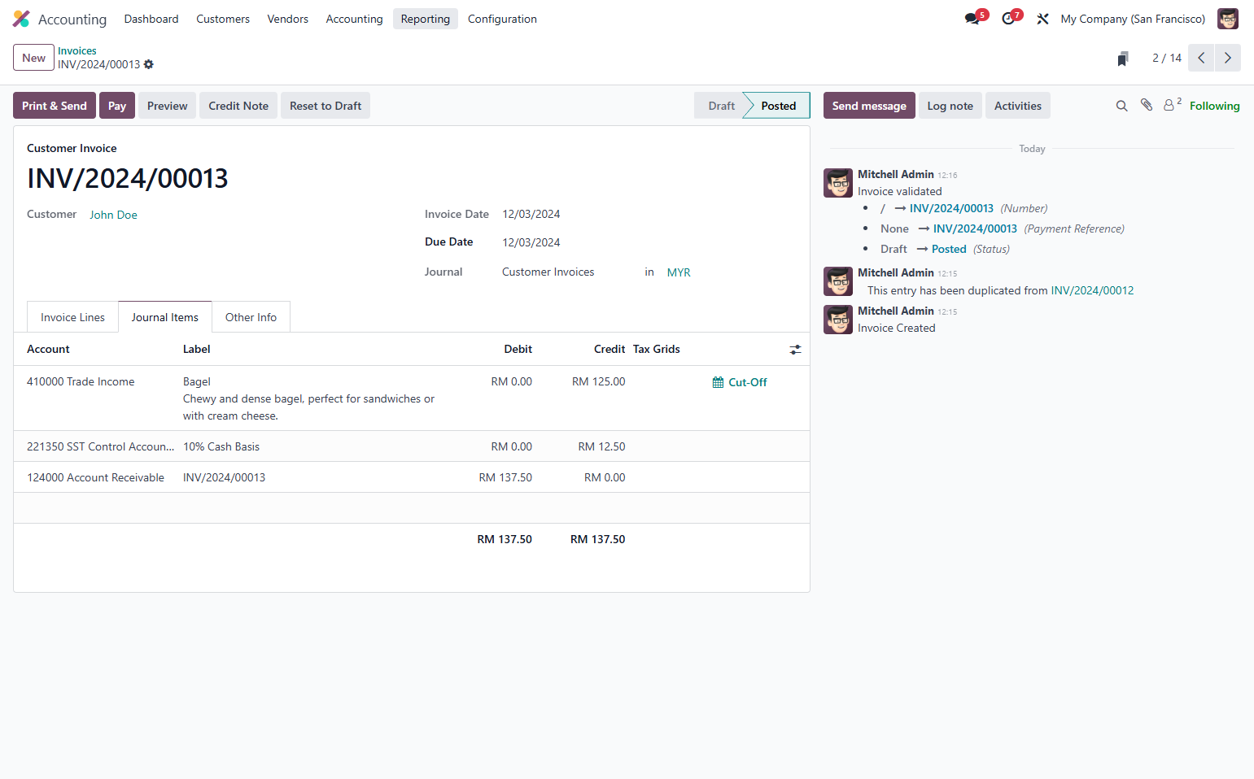The height and width of the screenshot is (779, 1254).
Task: Open the MYR currency link
Action: [679, 272]
